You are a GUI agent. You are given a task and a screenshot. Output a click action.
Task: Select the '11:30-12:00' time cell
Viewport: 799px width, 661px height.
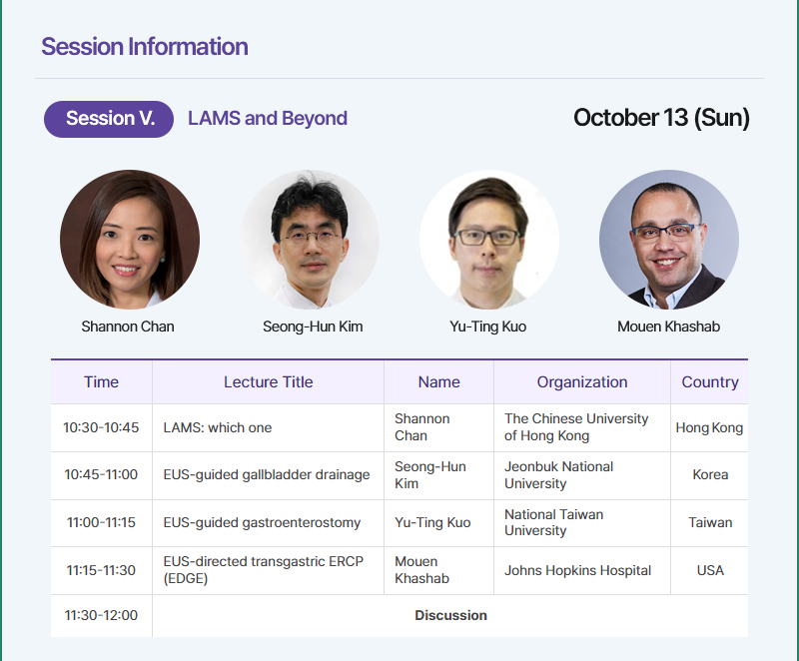coord(101,615)
